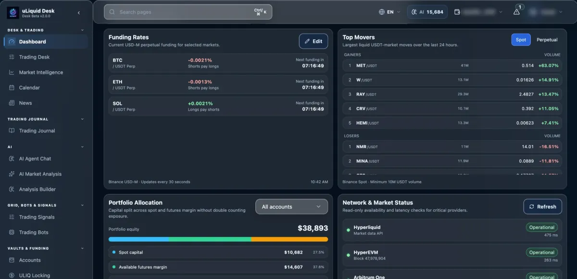Open the Dashboard page
The width and height of the screenshot is (577, 279).
46,42
